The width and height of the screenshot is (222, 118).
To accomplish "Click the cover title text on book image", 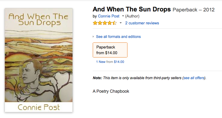I will tap(39, 20).
